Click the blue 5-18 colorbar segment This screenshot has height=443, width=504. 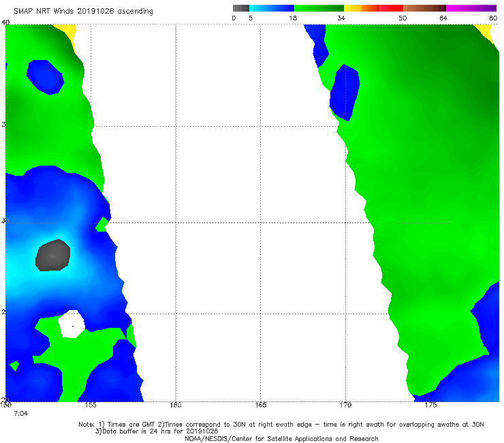pos(272,8)
